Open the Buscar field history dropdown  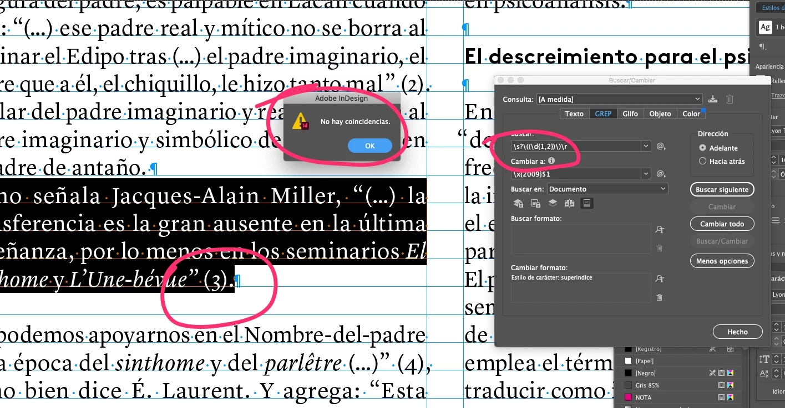(646, 146)
